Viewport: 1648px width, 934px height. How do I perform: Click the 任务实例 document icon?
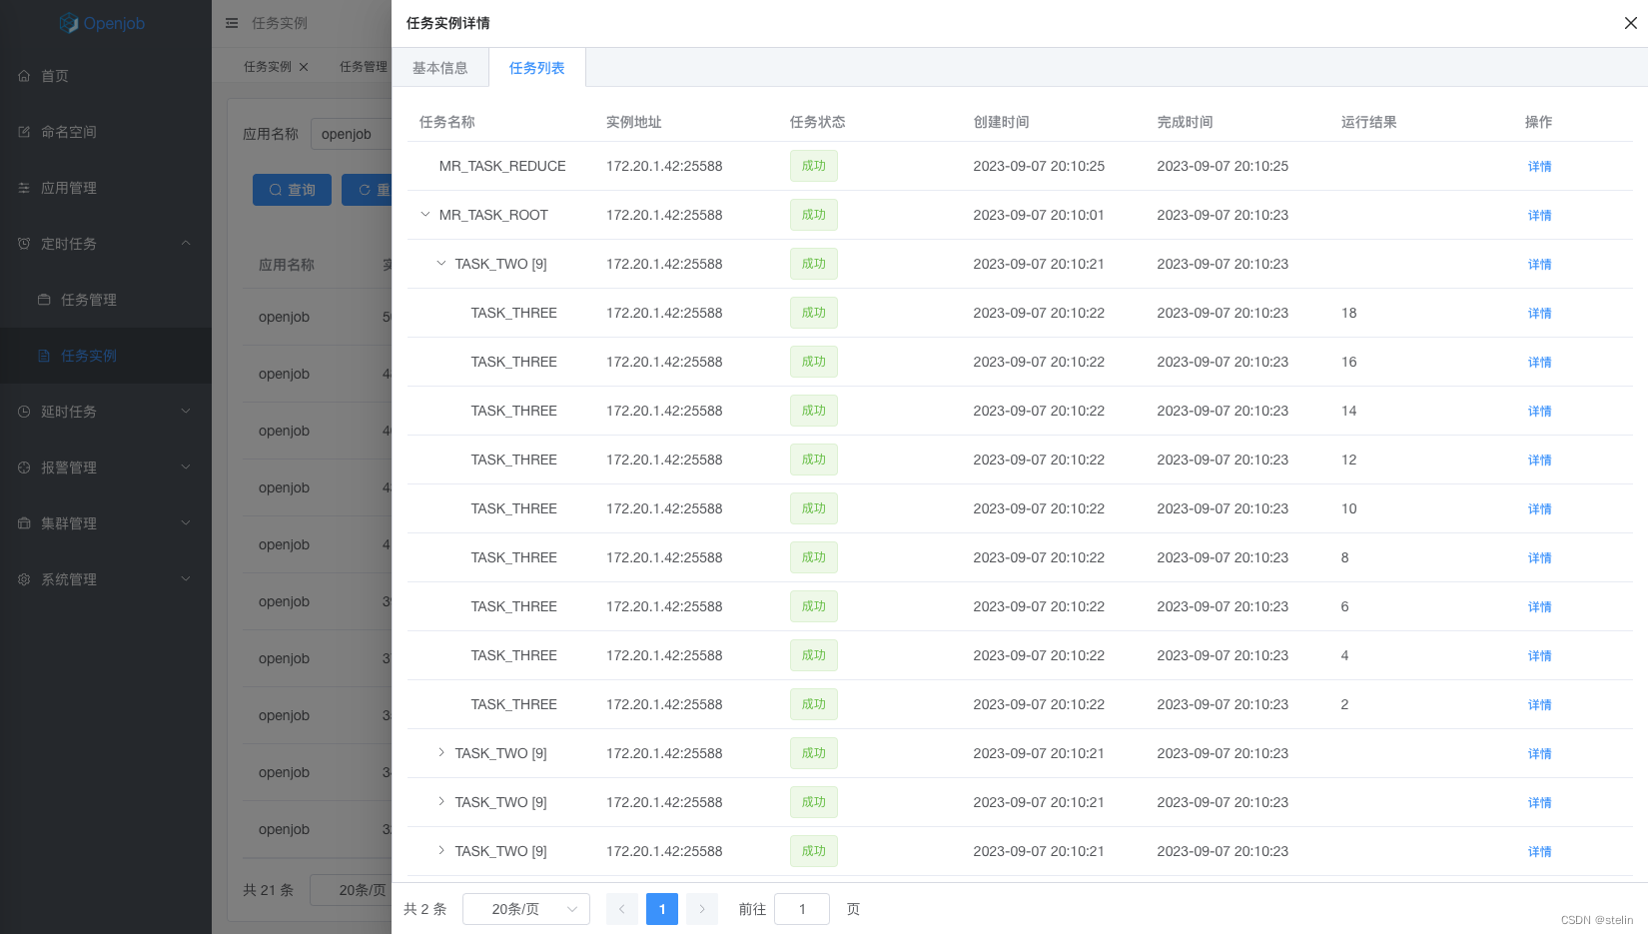coord(44,356)
